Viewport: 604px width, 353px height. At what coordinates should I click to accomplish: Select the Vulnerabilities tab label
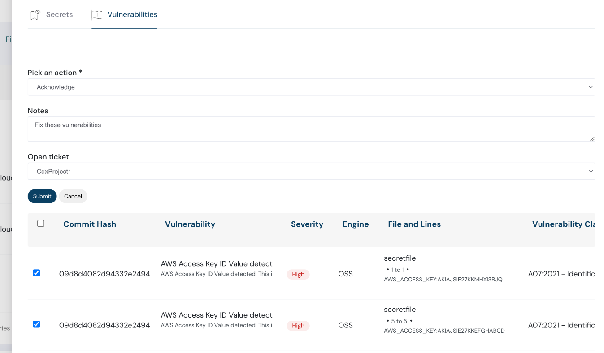(x=132, y=14)
